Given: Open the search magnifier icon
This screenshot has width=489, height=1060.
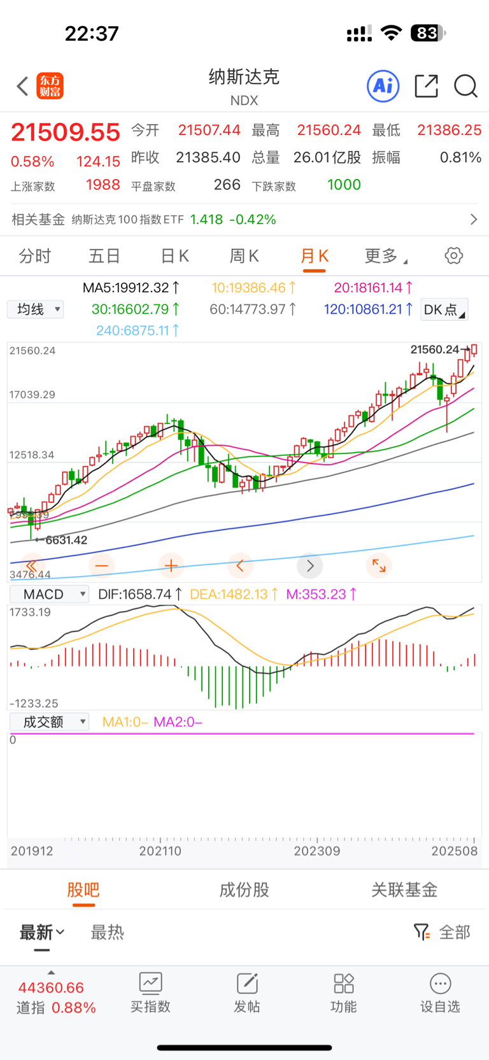Looking at the screenshot, I should pyautogui.click(x=465, y=86).
